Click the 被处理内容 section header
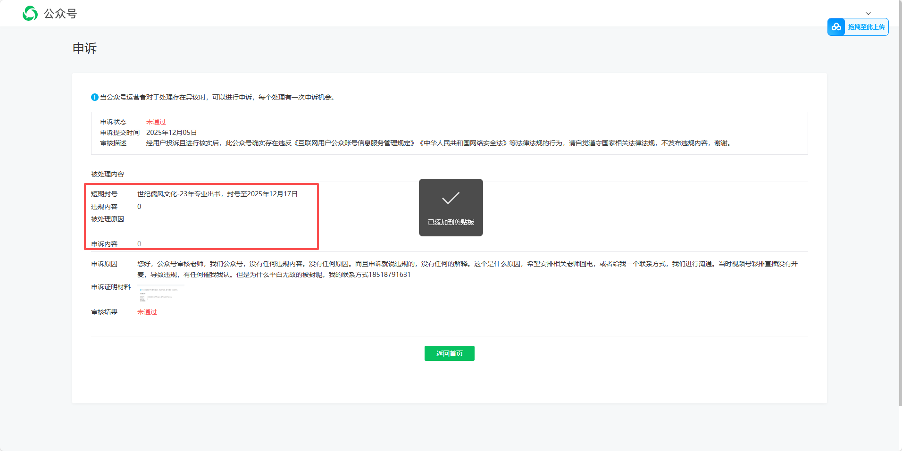The height and width of the screenshot is (451, 902). (108, 174)
